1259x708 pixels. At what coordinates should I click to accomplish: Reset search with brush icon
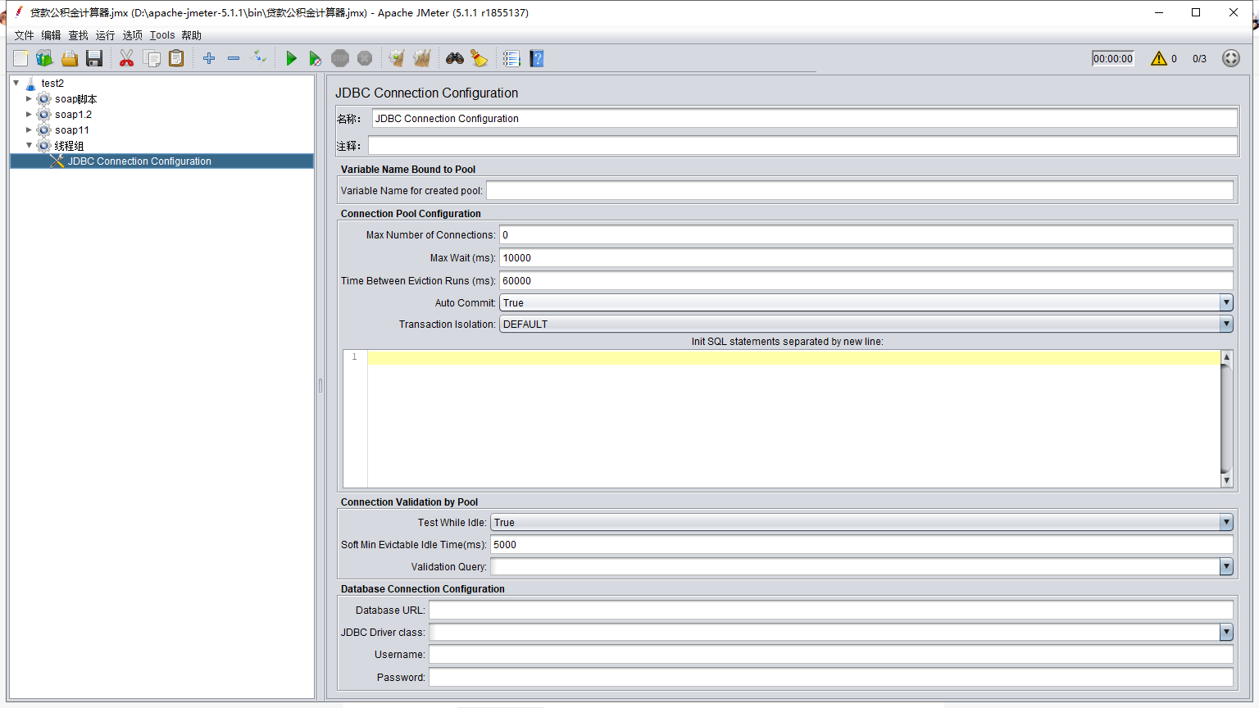click(x=479, y=58)
